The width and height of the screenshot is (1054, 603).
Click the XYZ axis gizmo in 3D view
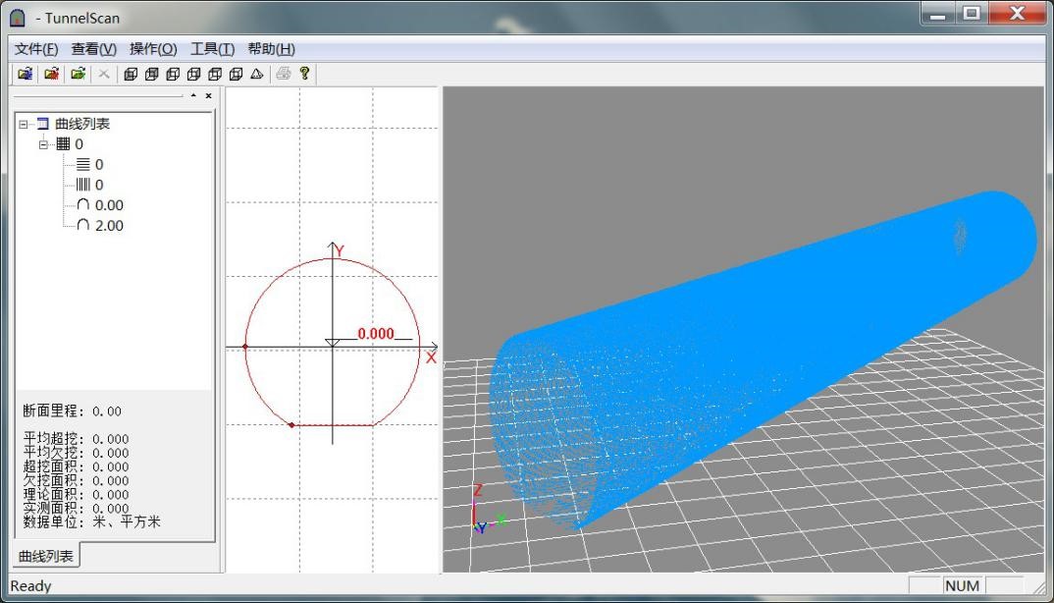[x=488, y=510]
